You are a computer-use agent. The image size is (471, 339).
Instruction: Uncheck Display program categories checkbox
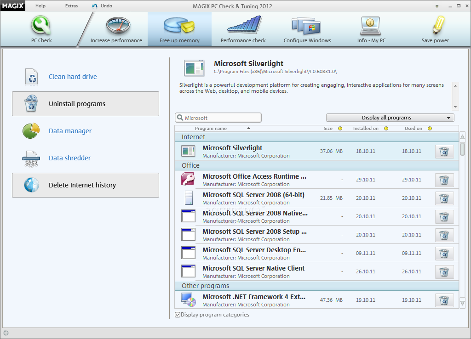tap(178, 315)
